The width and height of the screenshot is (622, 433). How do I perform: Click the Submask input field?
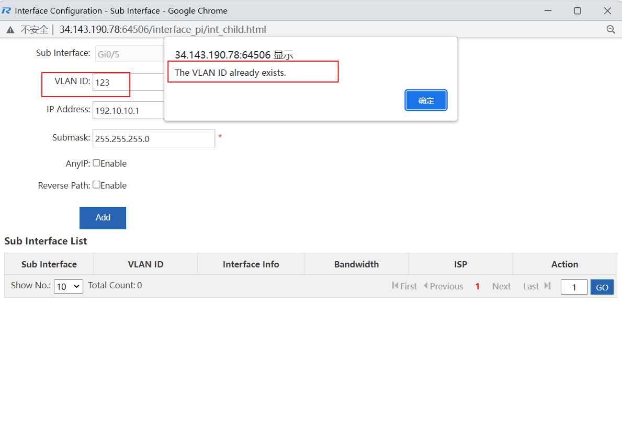(153, 138)
